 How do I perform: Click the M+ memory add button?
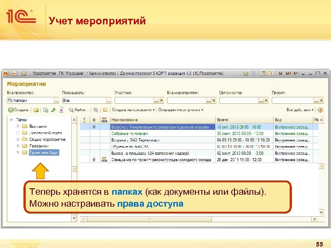(289, 73)
